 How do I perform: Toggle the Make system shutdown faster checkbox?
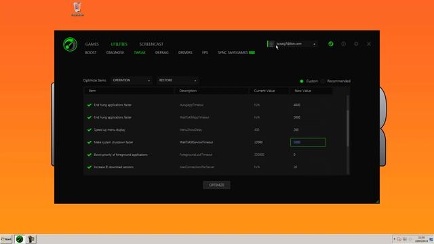pyautogui.click(x=90, y=142)
